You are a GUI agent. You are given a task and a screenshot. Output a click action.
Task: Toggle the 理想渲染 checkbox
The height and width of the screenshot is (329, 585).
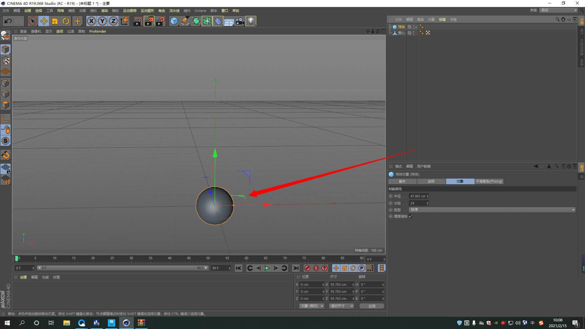pyautogui.click(x=411, y=216)
